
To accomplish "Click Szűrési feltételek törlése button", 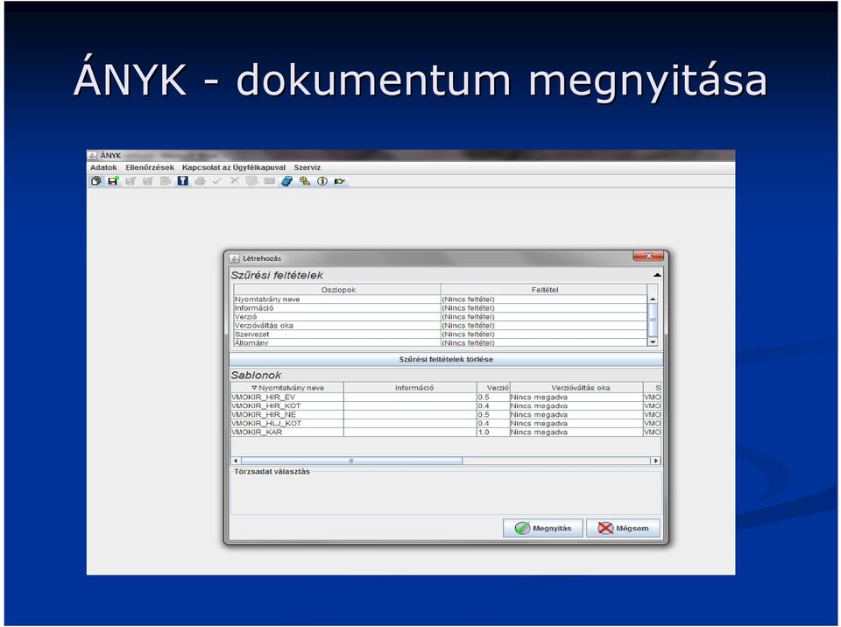I will (x=446, y=359).
